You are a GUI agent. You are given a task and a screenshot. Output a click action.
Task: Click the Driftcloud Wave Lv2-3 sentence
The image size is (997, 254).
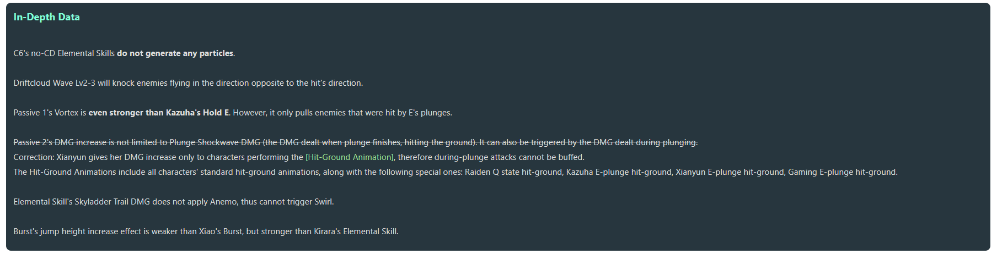coord(188,83)
